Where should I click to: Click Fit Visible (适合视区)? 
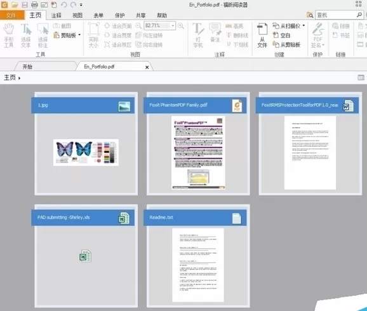tap(118, 44)
